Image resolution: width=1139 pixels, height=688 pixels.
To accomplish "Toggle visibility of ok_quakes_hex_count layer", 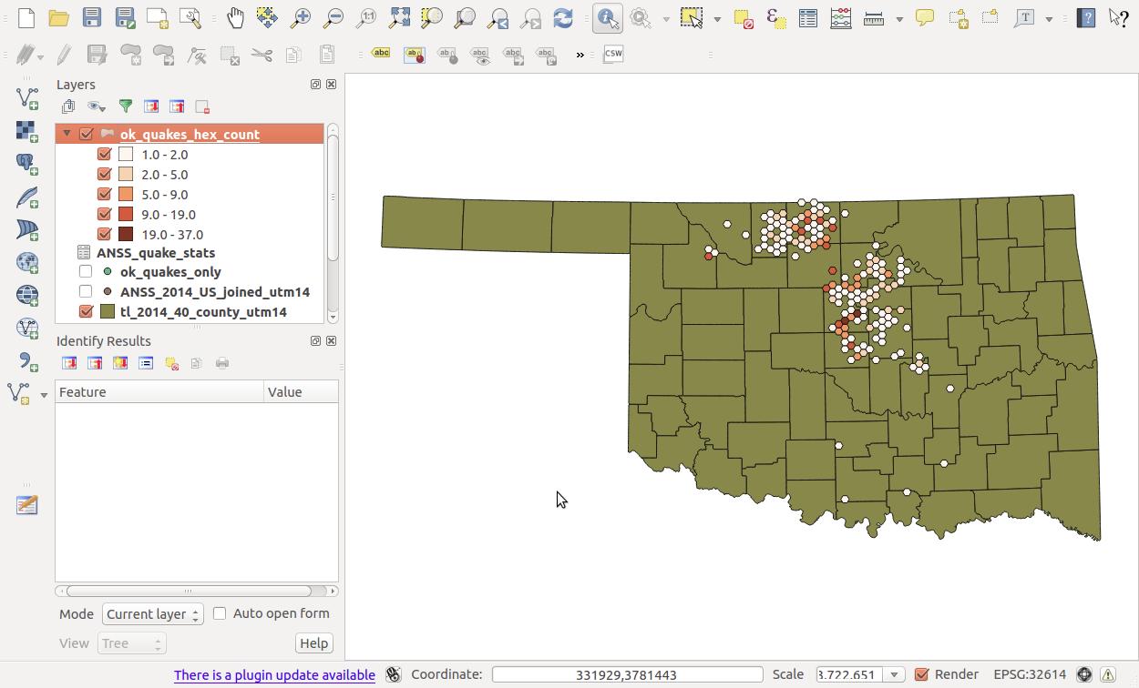I will (x=87, y=134).
